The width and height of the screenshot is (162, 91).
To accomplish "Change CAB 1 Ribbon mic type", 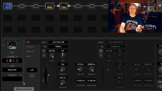I will click(58, 47).
